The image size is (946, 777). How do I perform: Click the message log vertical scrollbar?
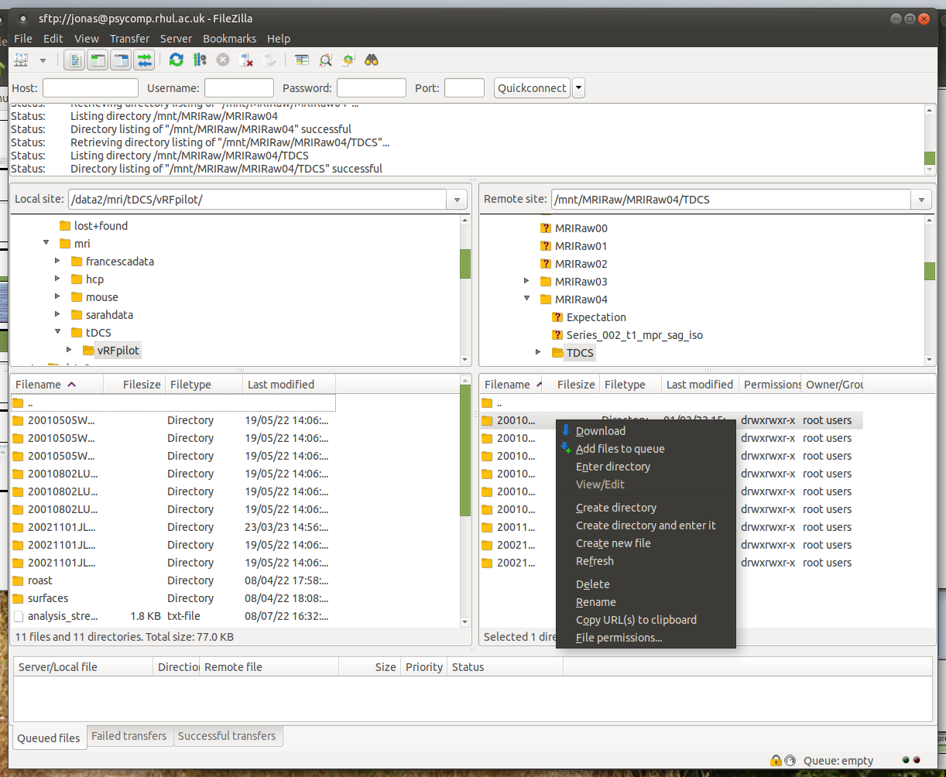(x=930, y=139)
